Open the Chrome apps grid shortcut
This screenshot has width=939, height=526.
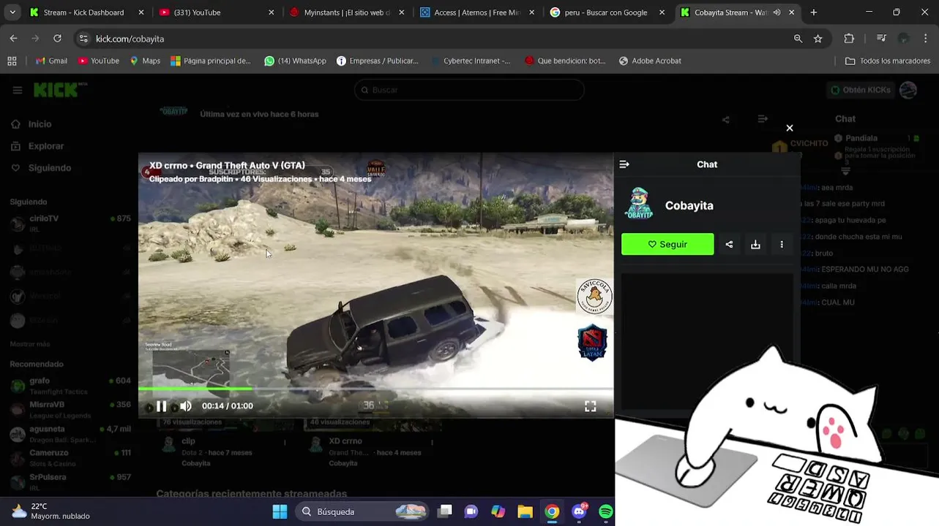point(12,61)
